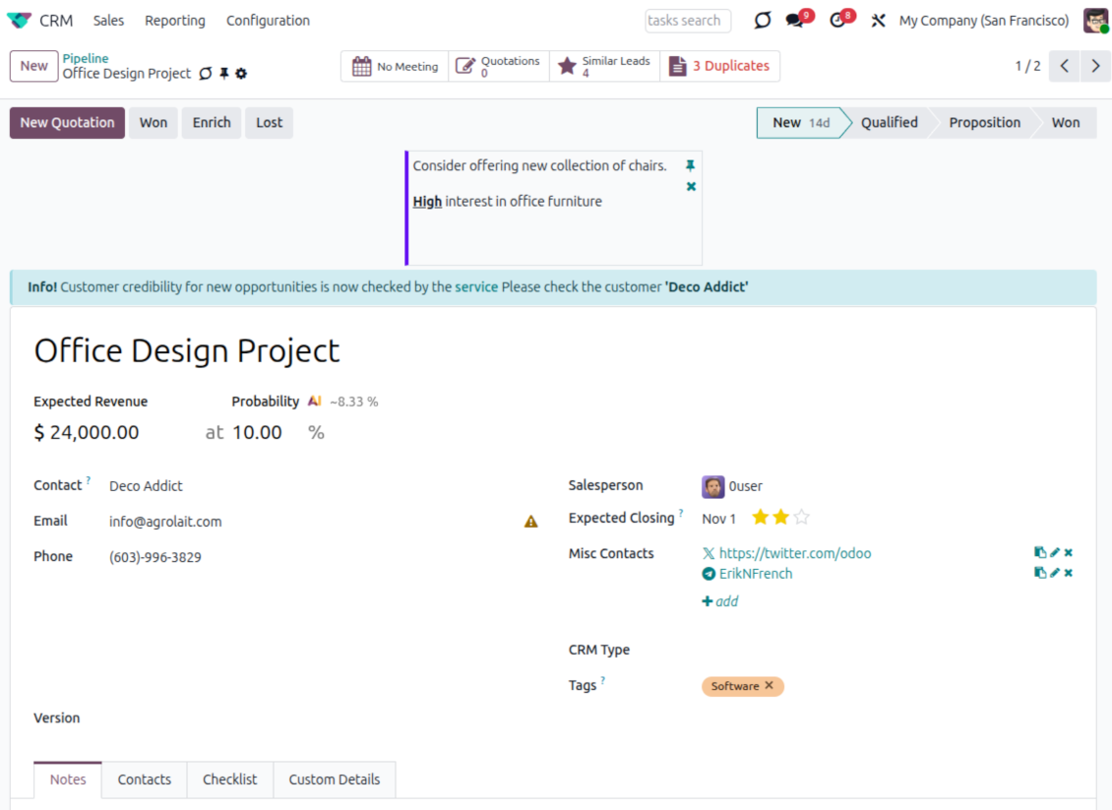The image size is (1112, 810).
Task: Click the New Quotation button
Action: click(x=67, y=123)
